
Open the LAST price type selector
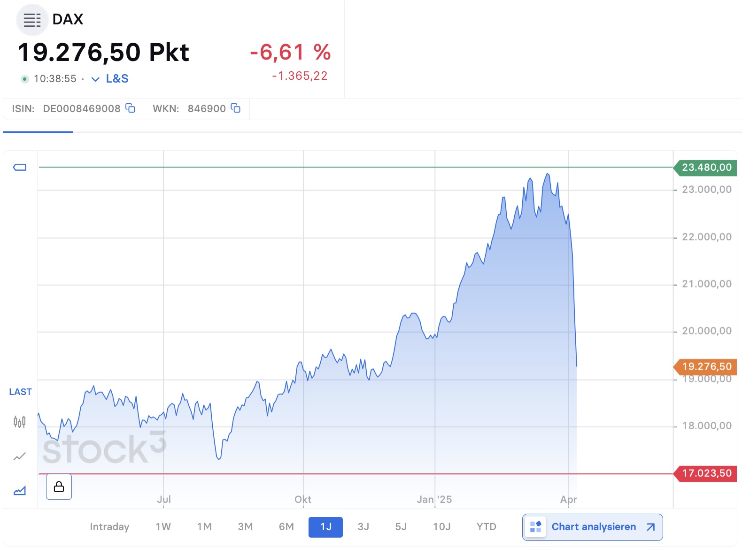tap(20, 392)
